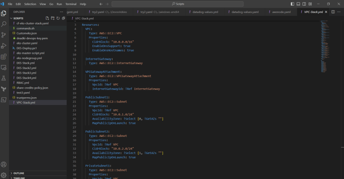344x179 pixels.
Task: Switch to the datadog-values.yml tab
Action: point(205,12)
